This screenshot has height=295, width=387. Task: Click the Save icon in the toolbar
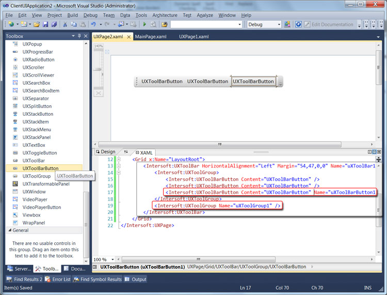point(45,24)
